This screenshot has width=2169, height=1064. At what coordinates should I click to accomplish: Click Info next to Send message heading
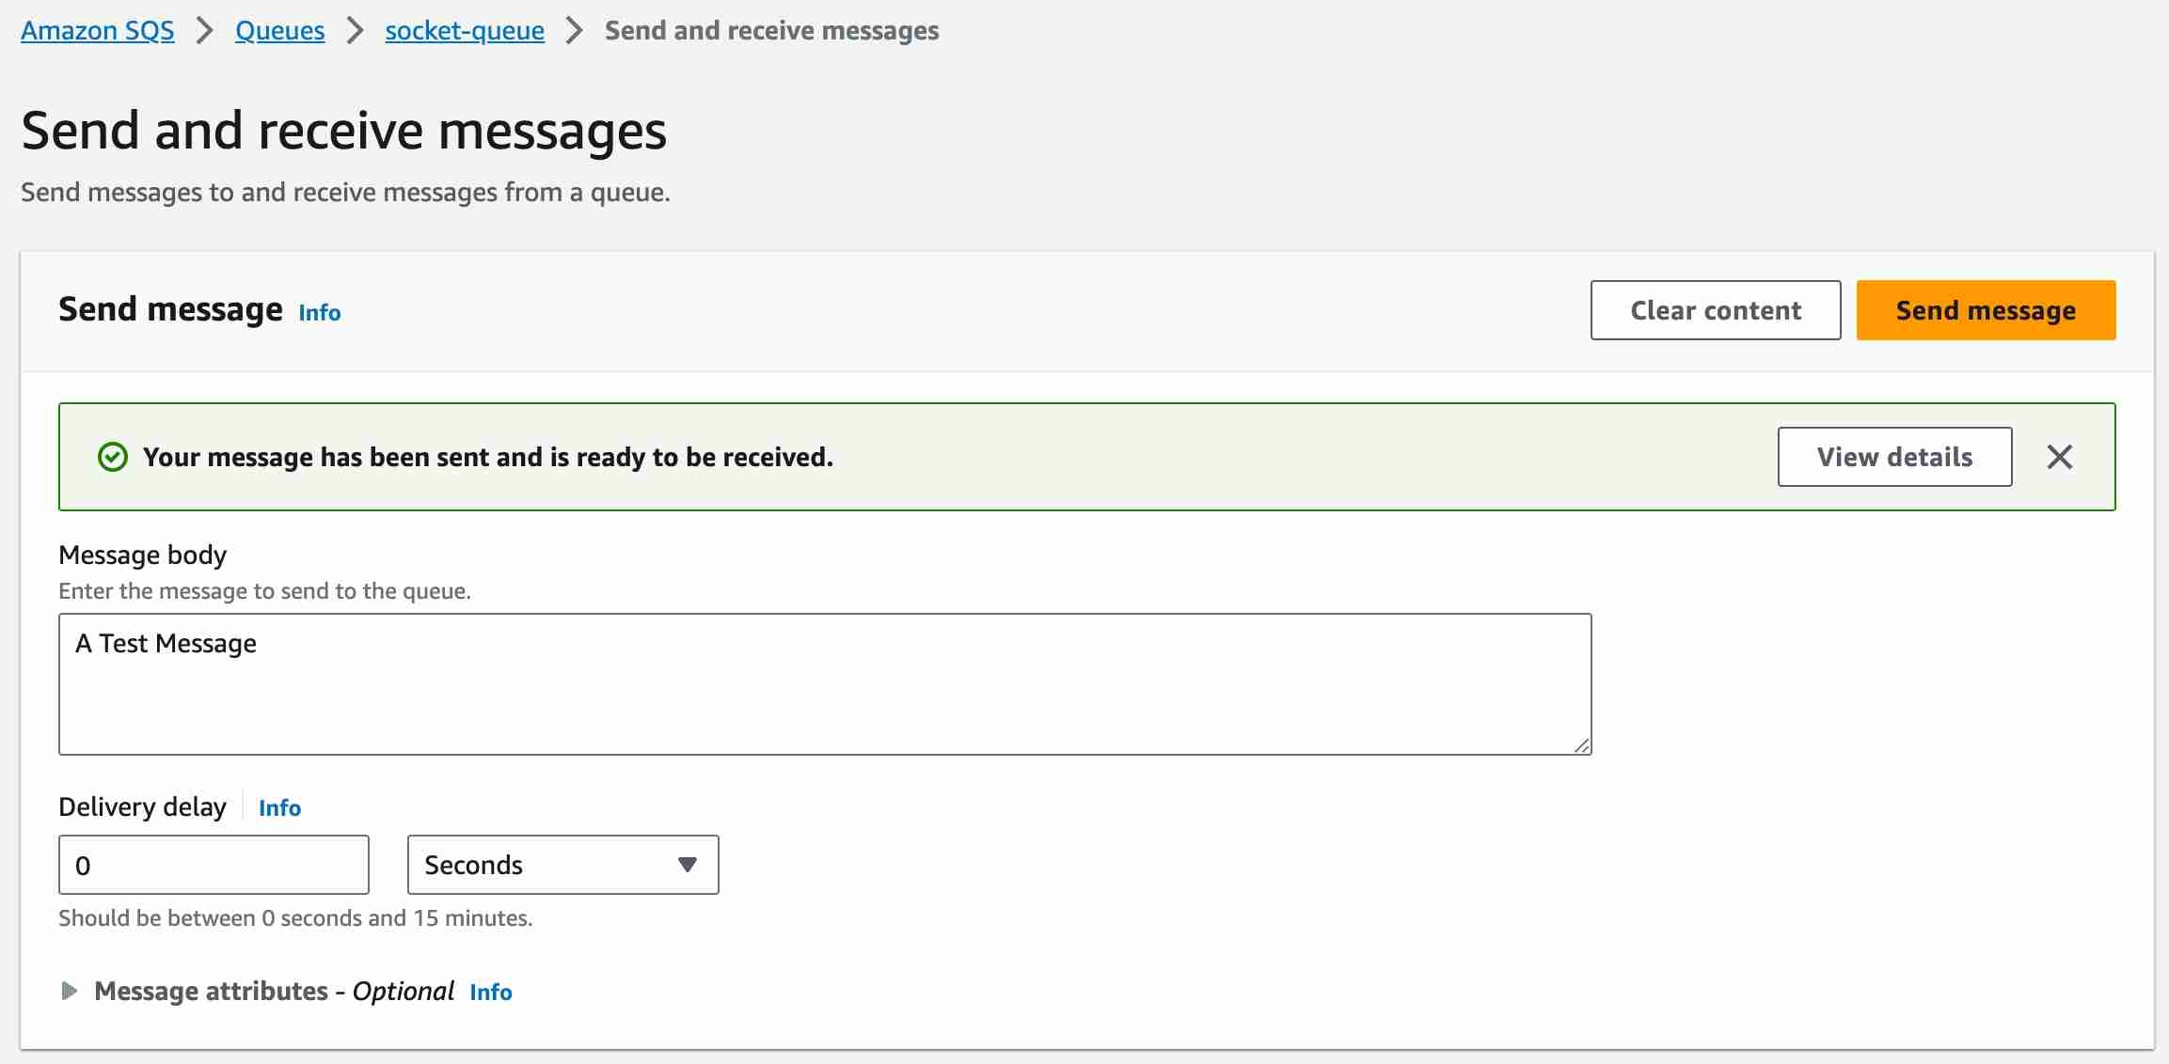click(x=318, y=312)
